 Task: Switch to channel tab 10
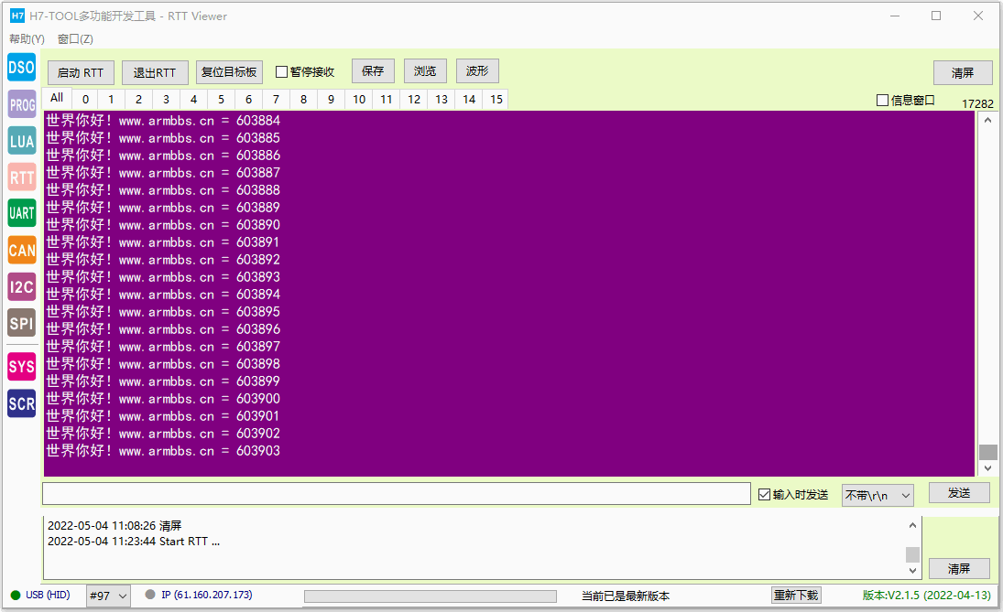[x=359, y=99]
